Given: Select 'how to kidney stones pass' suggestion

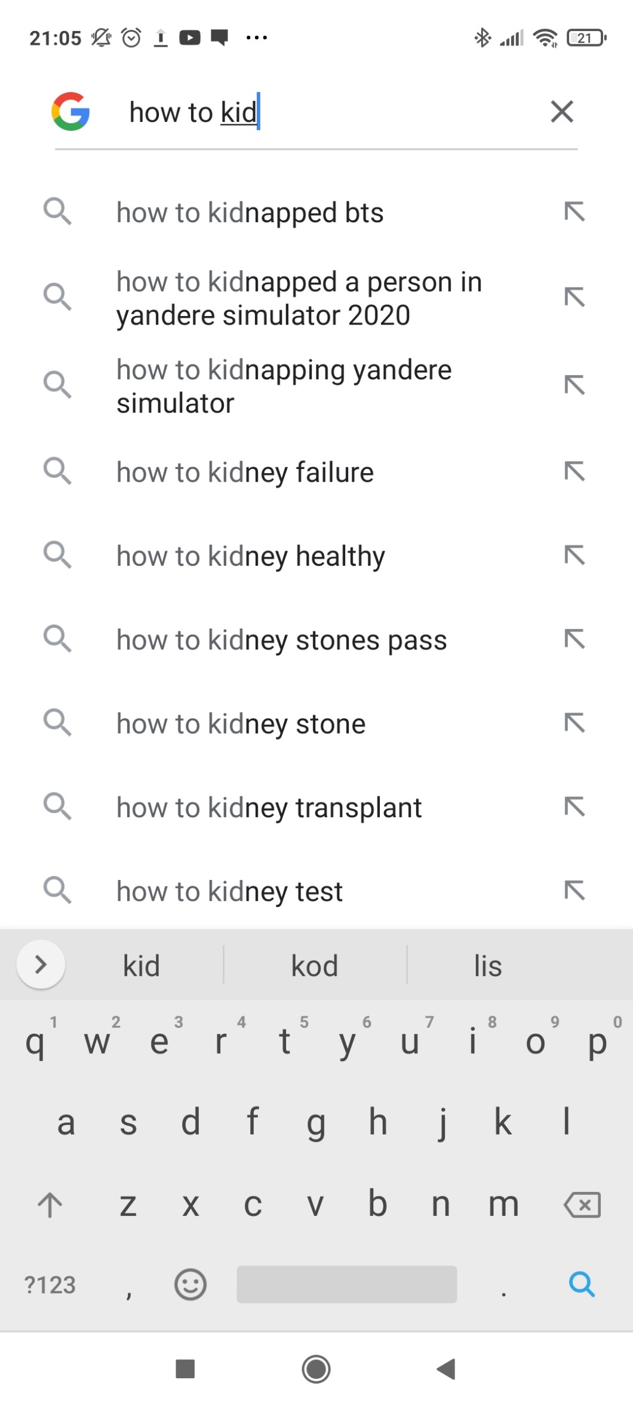Looking at the screenshot, I should point(281,640).
